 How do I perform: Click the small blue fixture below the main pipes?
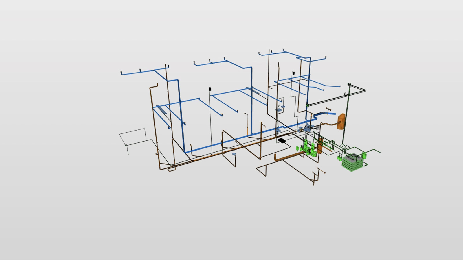click(x=234, y=154)
